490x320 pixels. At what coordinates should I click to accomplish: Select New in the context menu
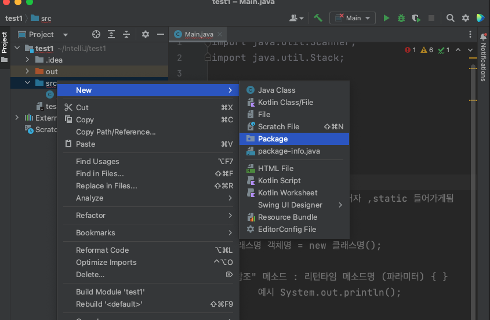pyautogui.click(x=148, y=90)
